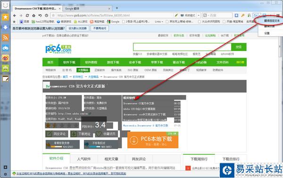Click the Maxthon smiley avatar icon

pyautogui.click(x=5, y=5)
